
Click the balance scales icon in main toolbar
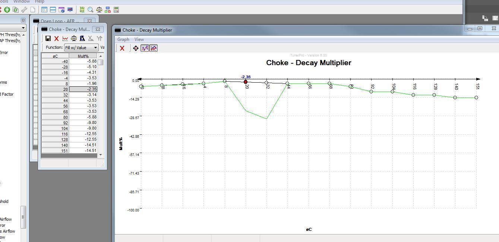click(x=99, y=10)
